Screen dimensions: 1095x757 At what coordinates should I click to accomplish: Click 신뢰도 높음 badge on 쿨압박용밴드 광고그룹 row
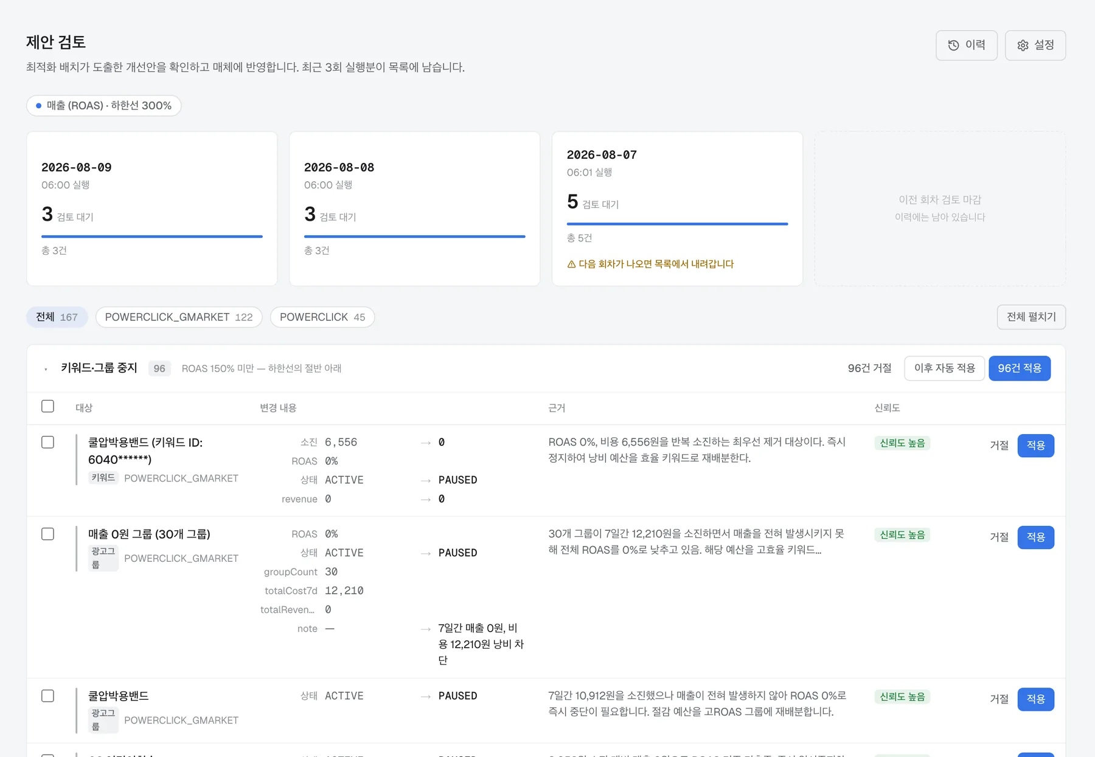pyautogui.click(x=902, y=697)
